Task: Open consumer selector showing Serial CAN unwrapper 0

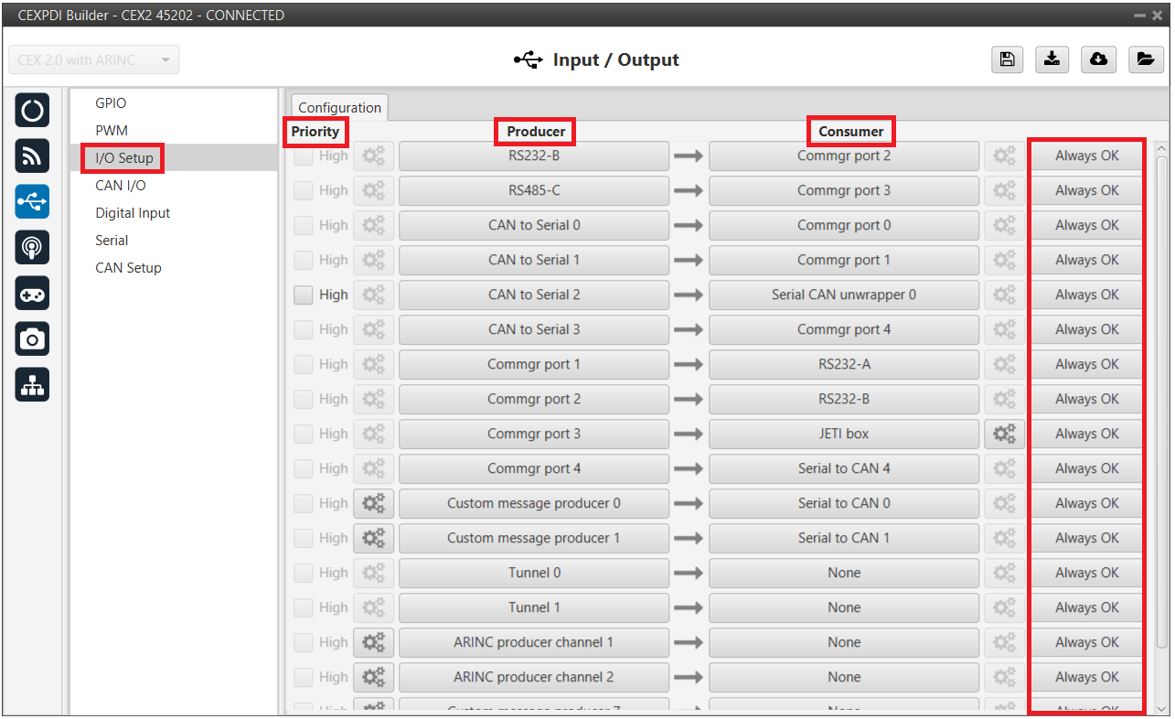Action: (x=843, y=295)
